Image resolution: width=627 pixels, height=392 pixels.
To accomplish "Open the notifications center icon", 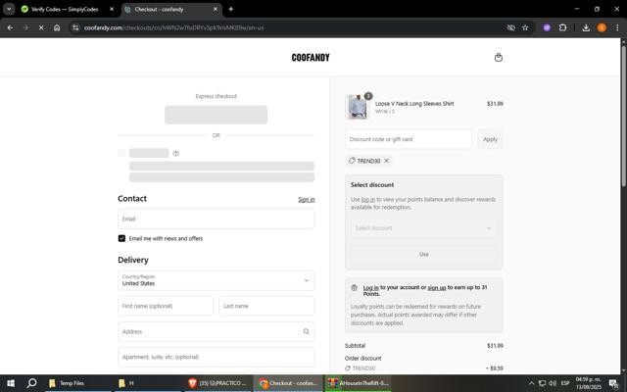I will 614,383.
